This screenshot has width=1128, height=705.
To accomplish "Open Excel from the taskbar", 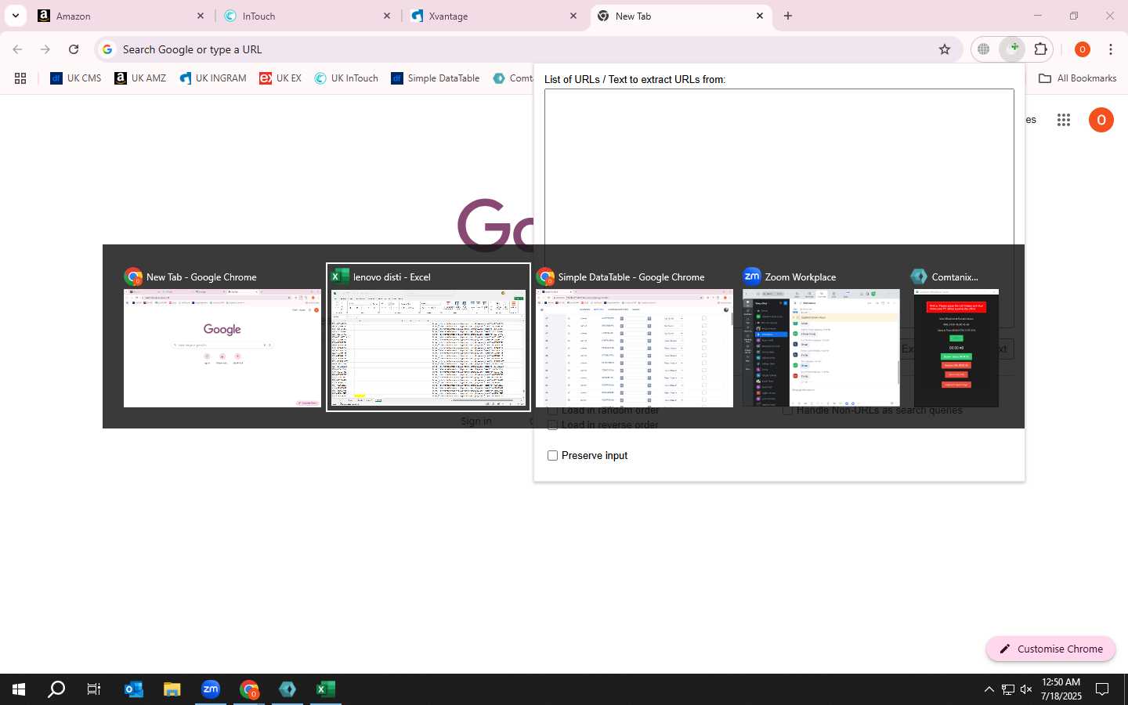I will coord(326,689).
